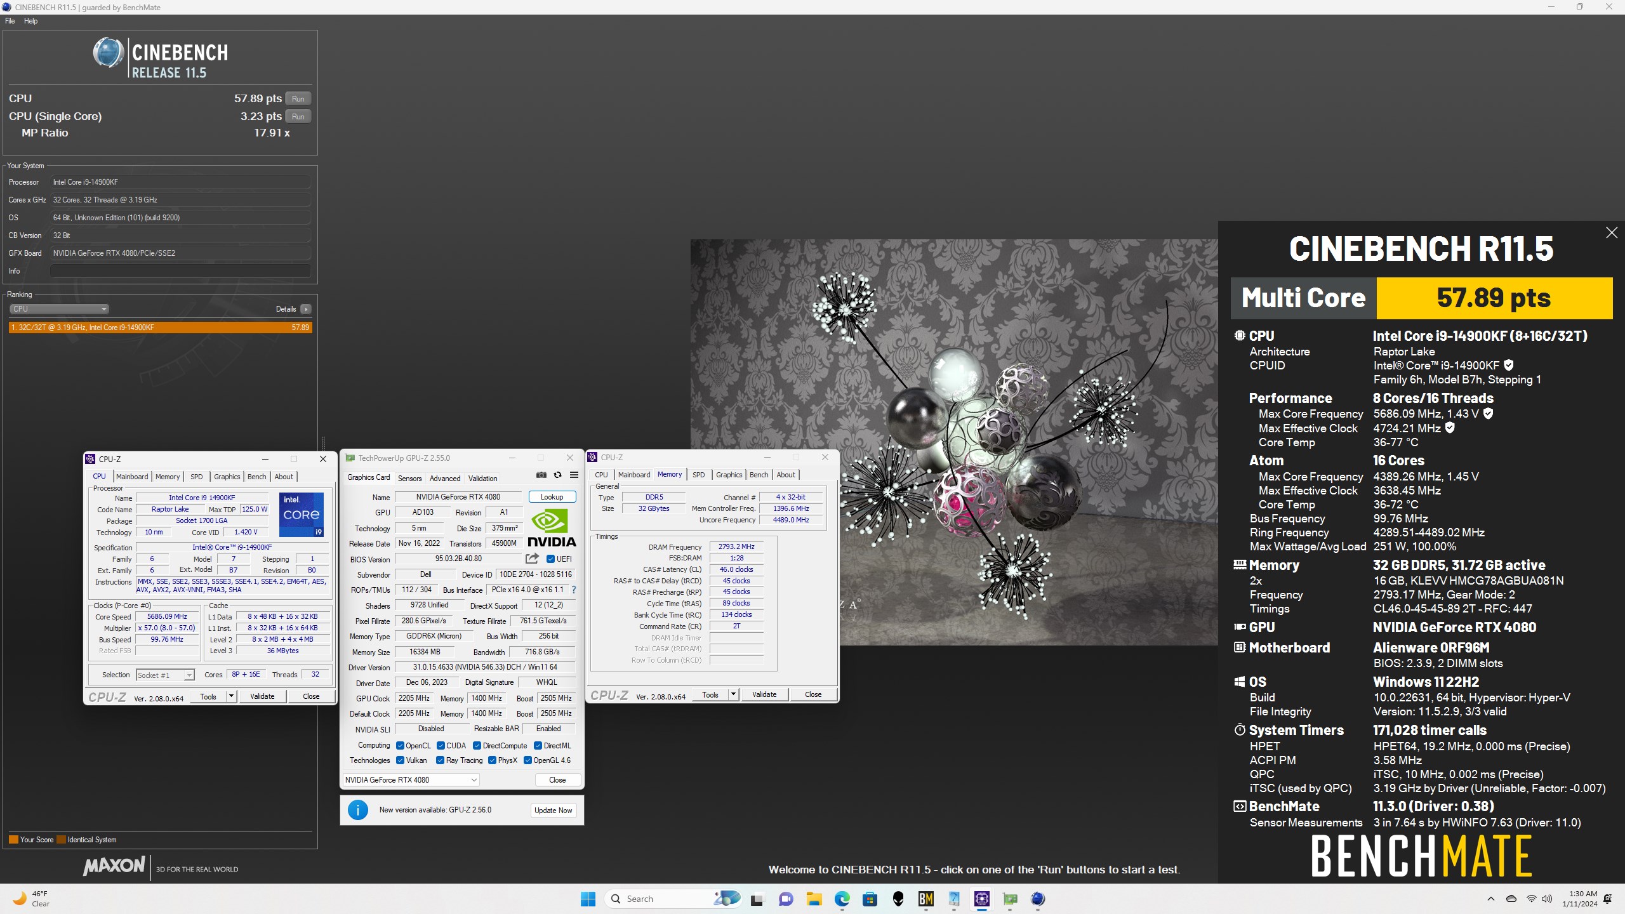Open Alienware Command Center taskbar icon
The image size is (1625, 914).
[898, 899]
